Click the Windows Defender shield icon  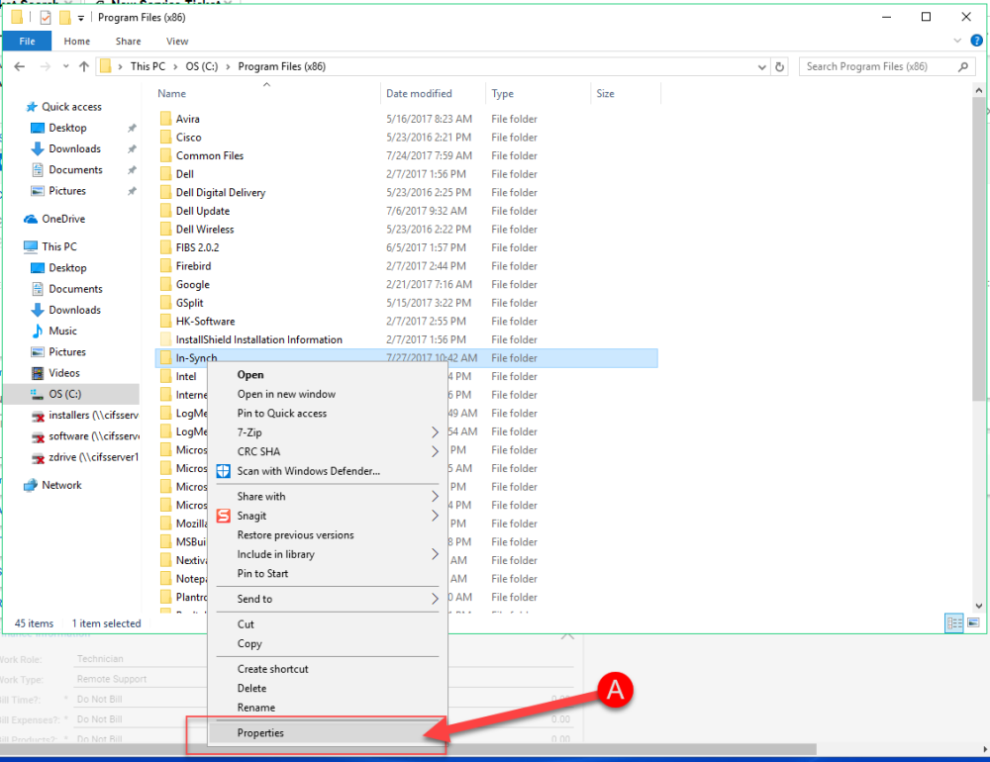[x=223, y=471]
